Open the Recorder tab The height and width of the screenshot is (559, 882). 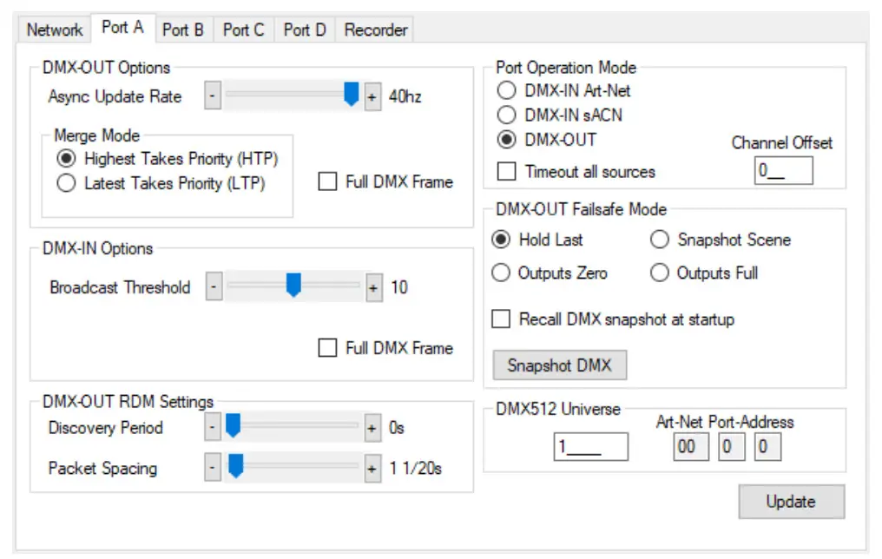coord(375,29)
